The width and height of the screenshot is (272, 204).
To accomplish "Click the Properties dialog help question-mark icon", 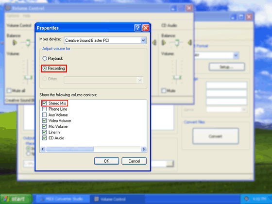I will coord(137,28).
